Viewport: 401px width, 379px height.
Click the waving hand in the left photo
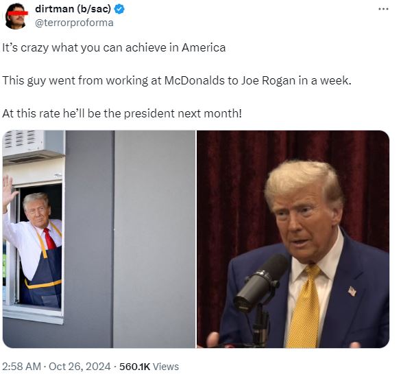tap(9, 190)
